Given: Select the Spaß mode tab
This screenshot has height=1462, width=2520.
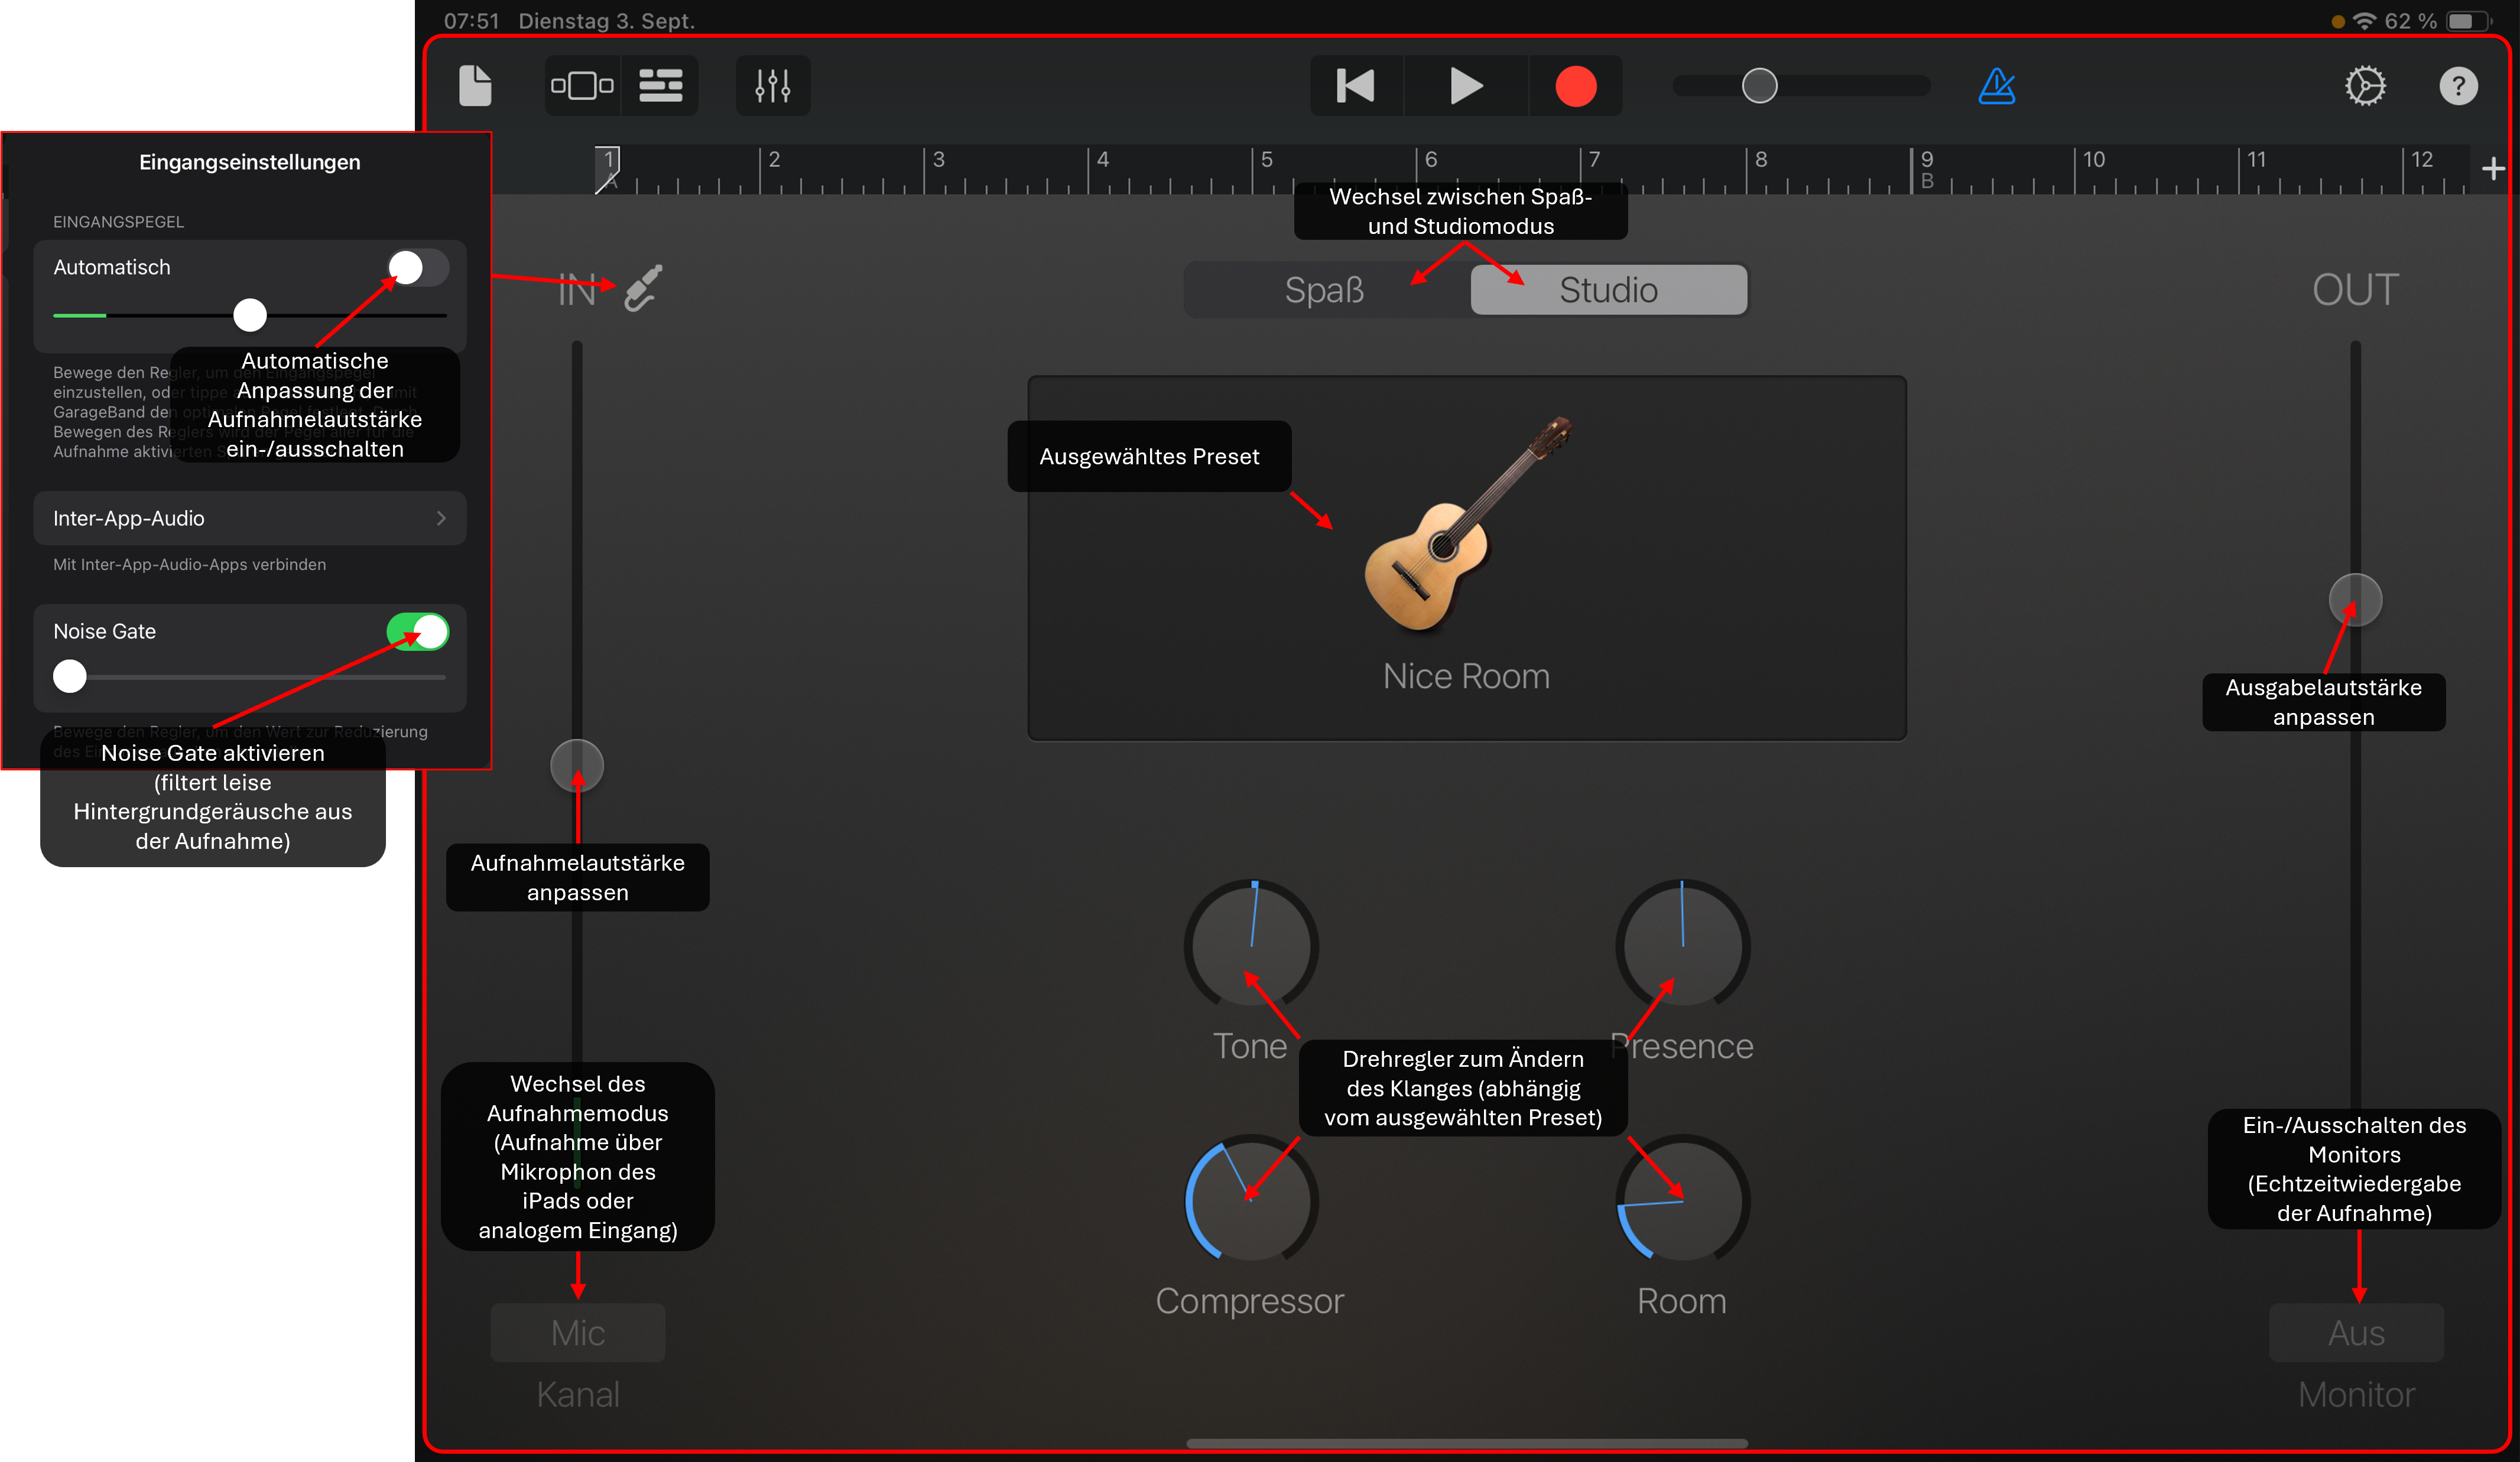Looking at the screenshot, I should (1324, 290).
